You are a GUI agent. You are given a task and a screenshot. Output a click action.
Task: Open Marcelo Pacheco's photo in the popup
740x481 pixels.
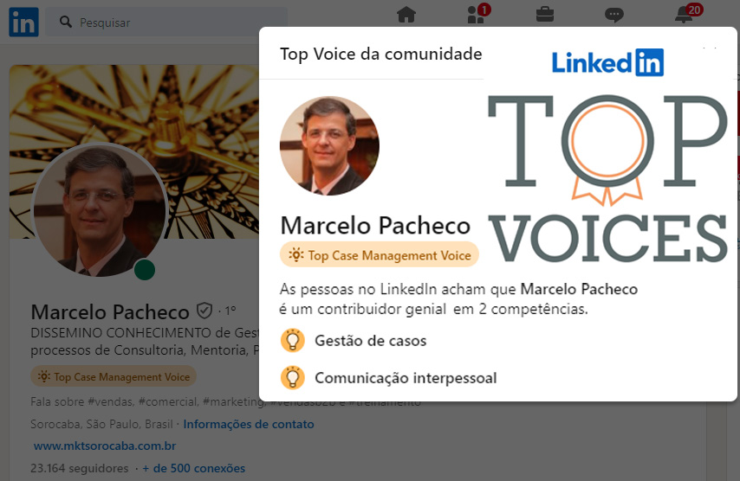tap(329, 146)
